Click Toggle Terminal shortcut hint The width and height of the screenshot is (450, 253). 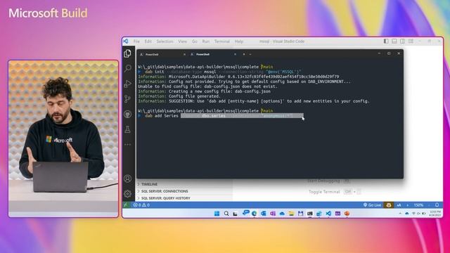335,192
